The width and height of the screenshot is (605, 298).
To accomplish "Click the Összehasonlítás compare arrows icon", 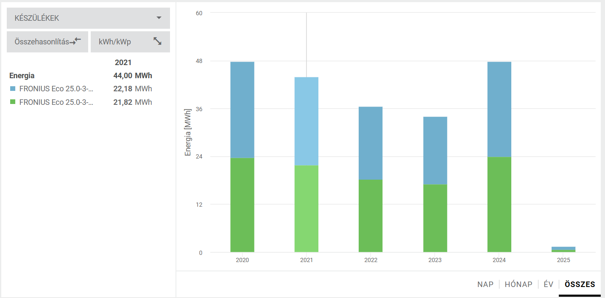I will click(x=75, y=41).
